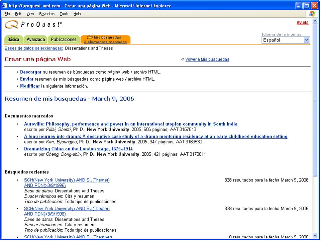The height and width of the screenshot is (241, 321).
Task: Click the ProQuest logo
Action: coord(33,24)
